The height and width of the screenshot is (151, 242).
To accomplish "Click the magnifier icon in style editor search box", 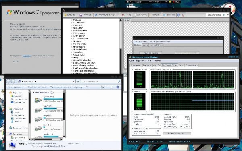I will [x=224, y=15].
